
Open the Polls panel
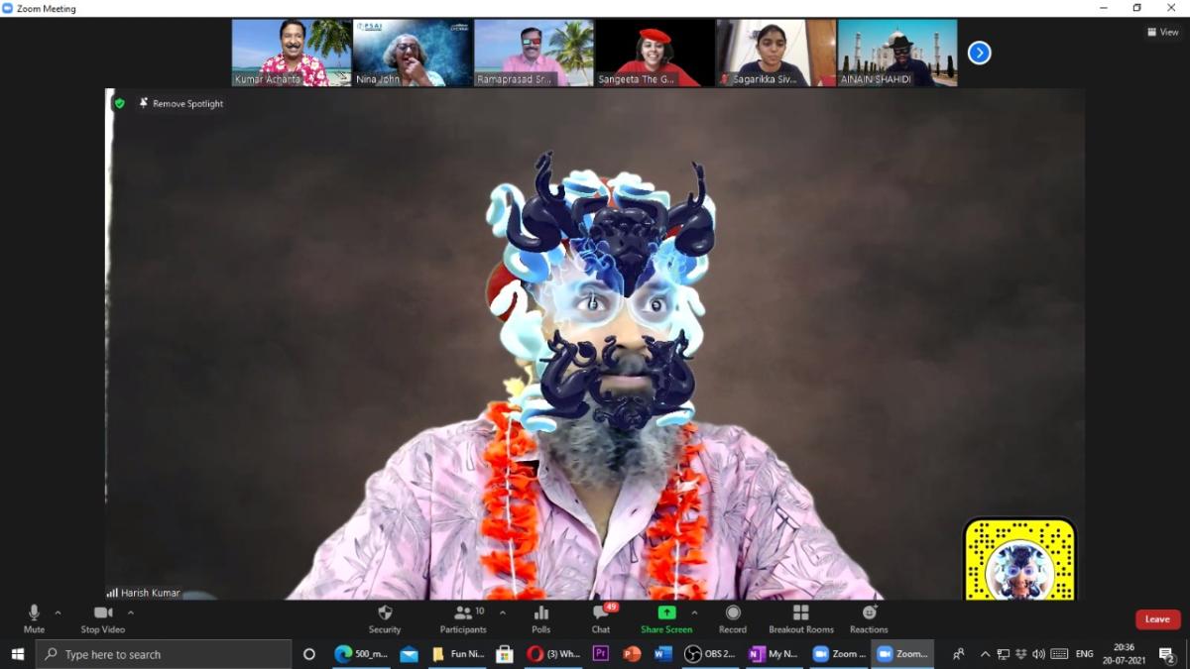(x=540, y=613)
